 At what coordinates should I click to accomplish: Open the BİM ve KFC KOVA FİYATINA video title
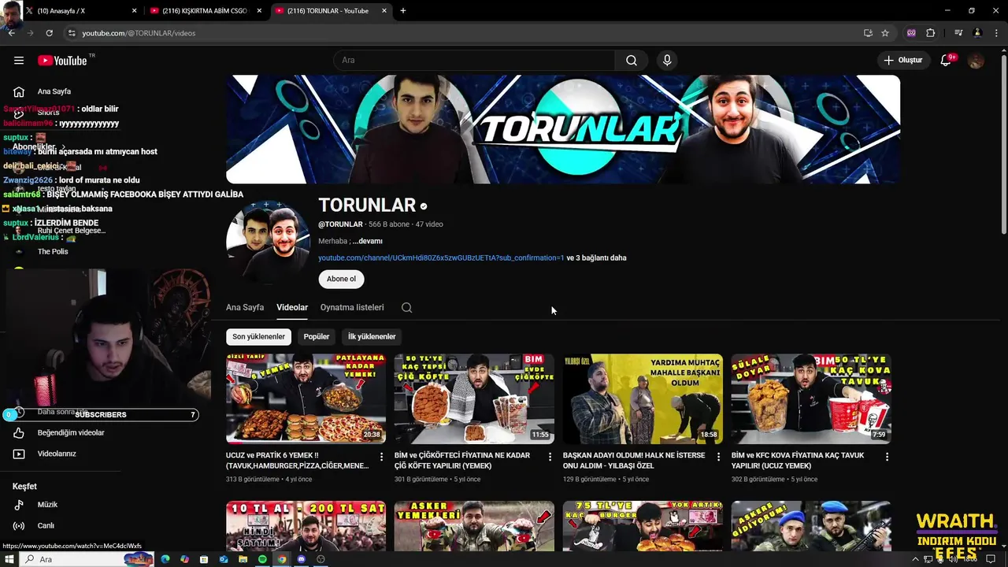pyautogui.click(x=798, y=461)
